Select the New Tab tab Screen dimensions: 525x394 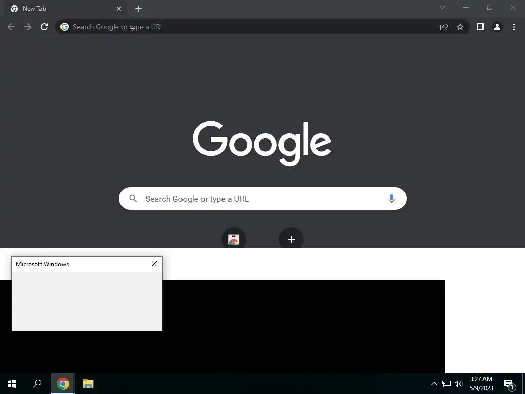coord(66,9)
